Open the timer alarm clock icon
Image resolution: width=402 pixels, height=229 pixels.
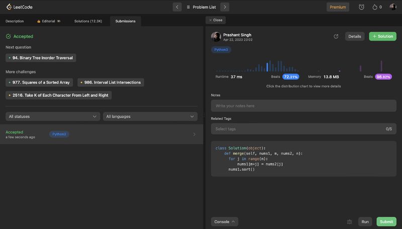tap(361, 7)
